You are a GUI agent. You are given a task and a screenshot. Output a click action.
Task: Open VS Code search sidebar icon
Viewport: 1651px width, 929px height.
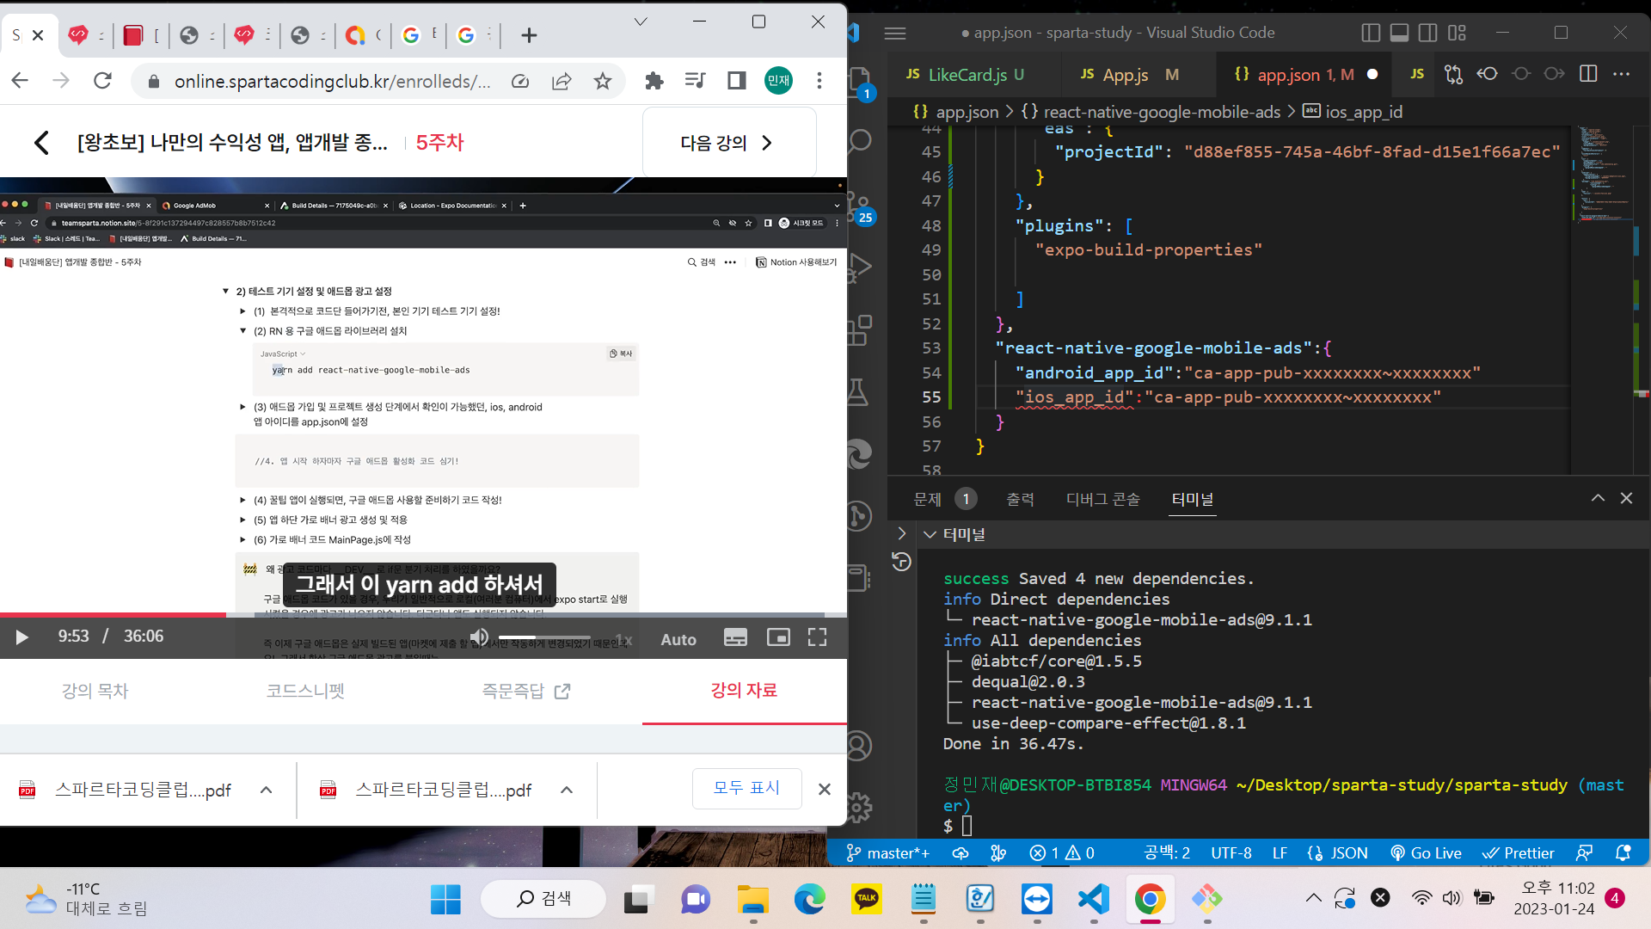point(860,140)
